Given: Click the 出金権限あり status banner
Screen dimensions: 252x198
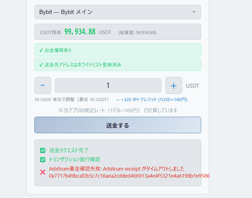Looking at the screenshot, I should [118, 50].
